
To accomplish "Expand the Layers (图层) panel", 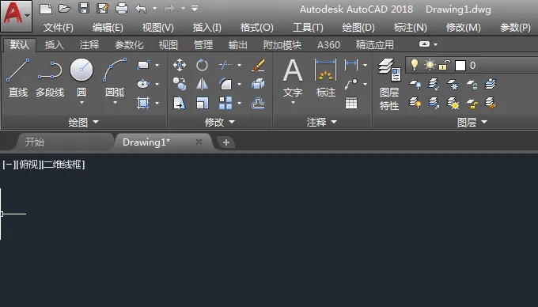I will pyautogui.click(x=472, y=122).
